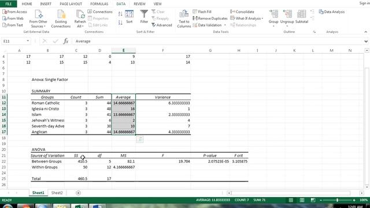Launch Text to Columns wizard
This screenshot has height=208, width=370.
pos(184,19)
